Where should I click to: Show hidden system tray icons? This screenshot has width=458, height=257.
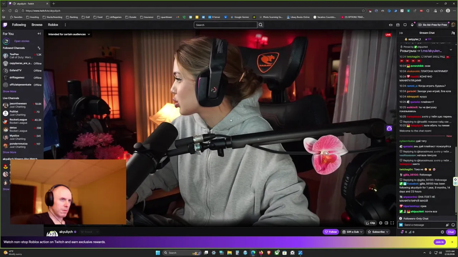[x=425, y=253]
